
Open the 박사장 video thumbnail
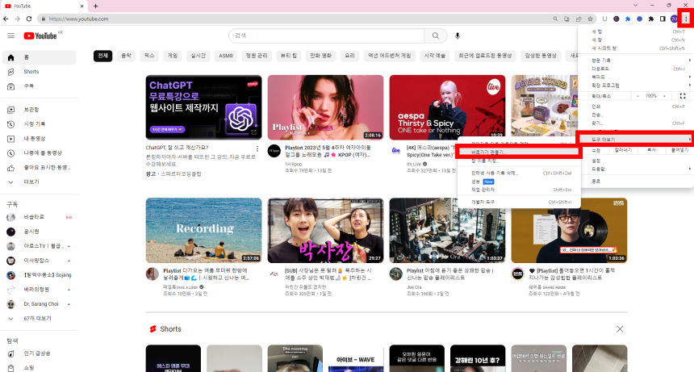click(325, 231)
